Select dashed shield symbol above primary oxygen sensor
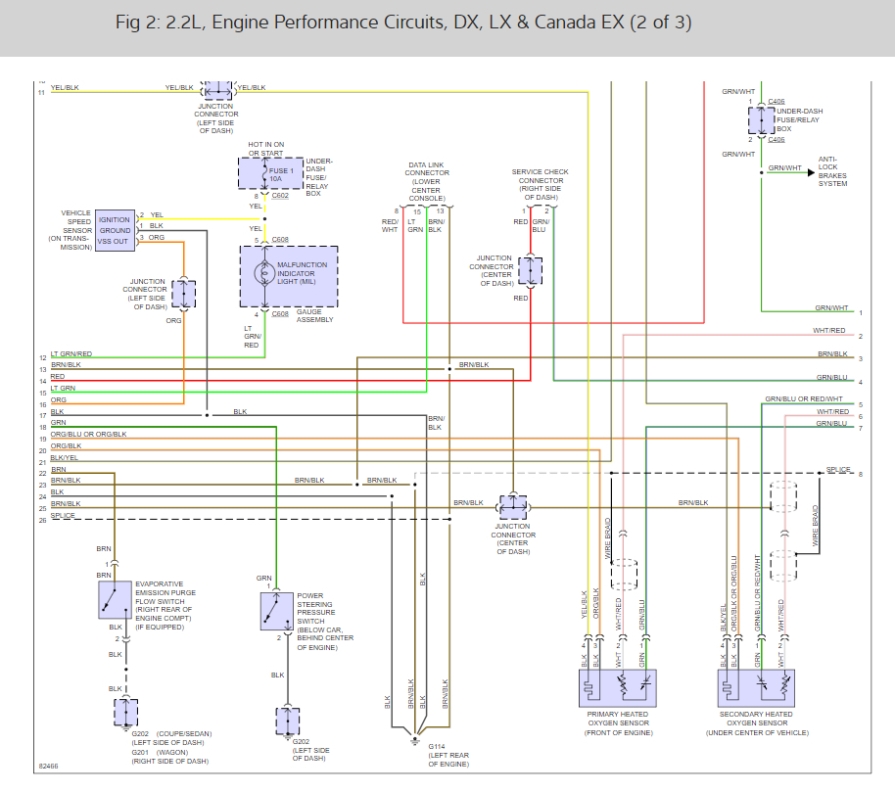Viewport: 895px width, 792px height. 624,574
